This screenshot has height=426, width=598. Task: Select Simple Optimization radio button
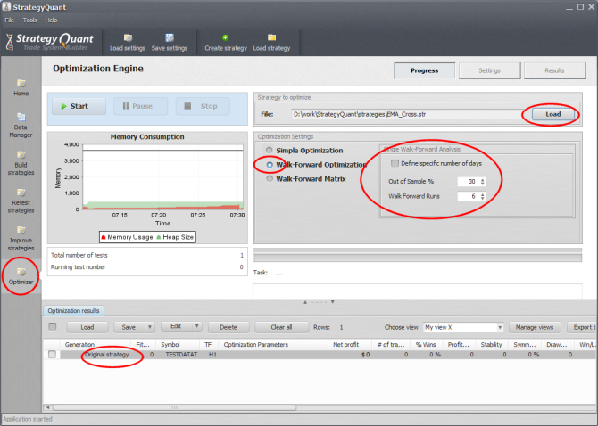pyautogui.click(x=270, y=151)
